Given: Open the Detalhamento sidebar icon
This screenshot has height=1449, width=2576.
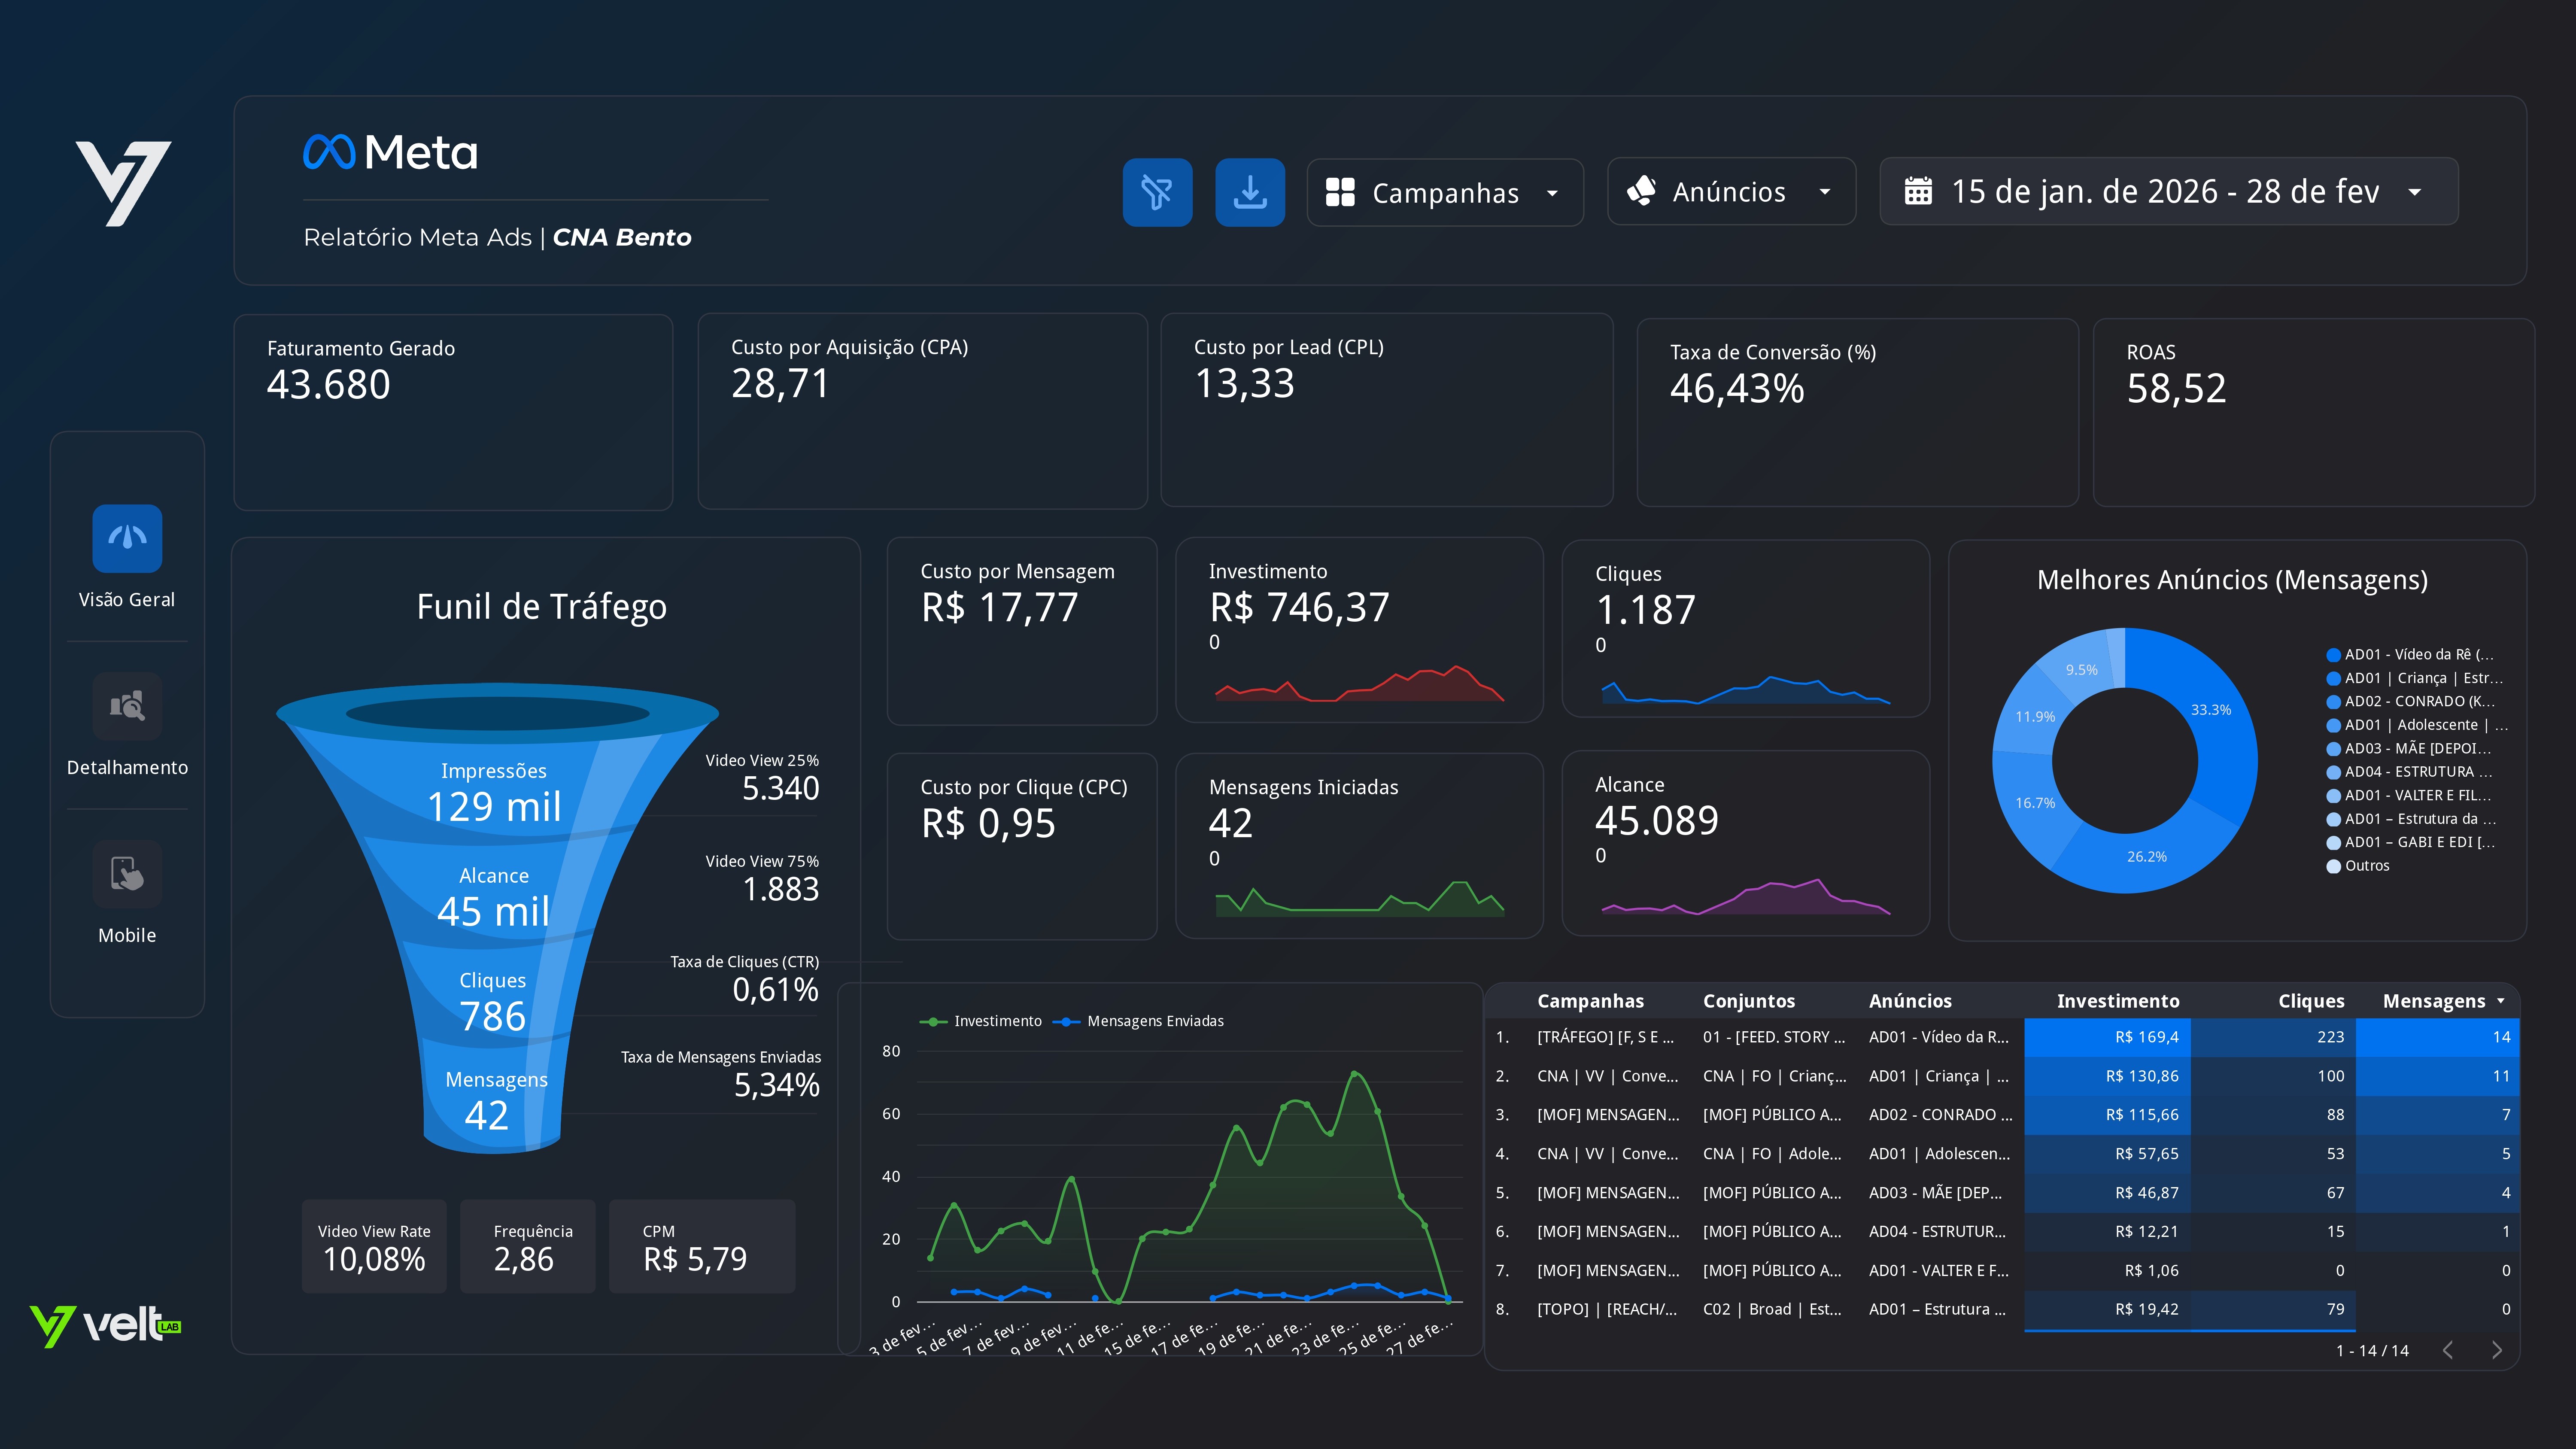Looking at the screenshot, I should coord(127,706).
